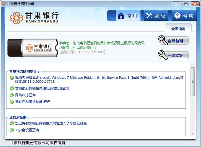The width and height of the screenshot is (201, 147).
Task: Click the vertical scrollbar thumb
Action: (x=193, y=82)
